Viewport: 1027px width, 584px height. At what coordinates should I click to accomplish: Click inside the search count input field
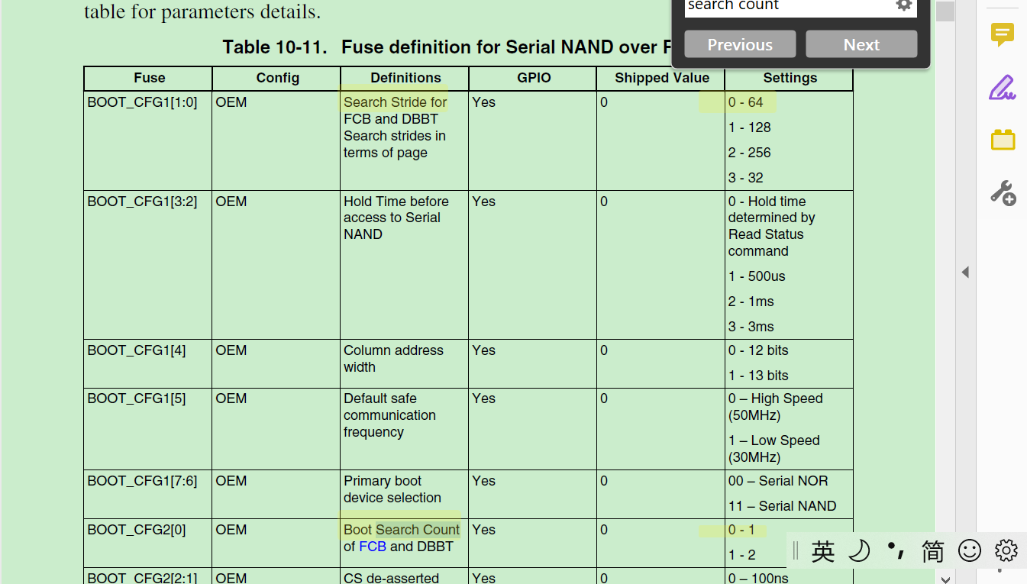(x=779, y=6)
